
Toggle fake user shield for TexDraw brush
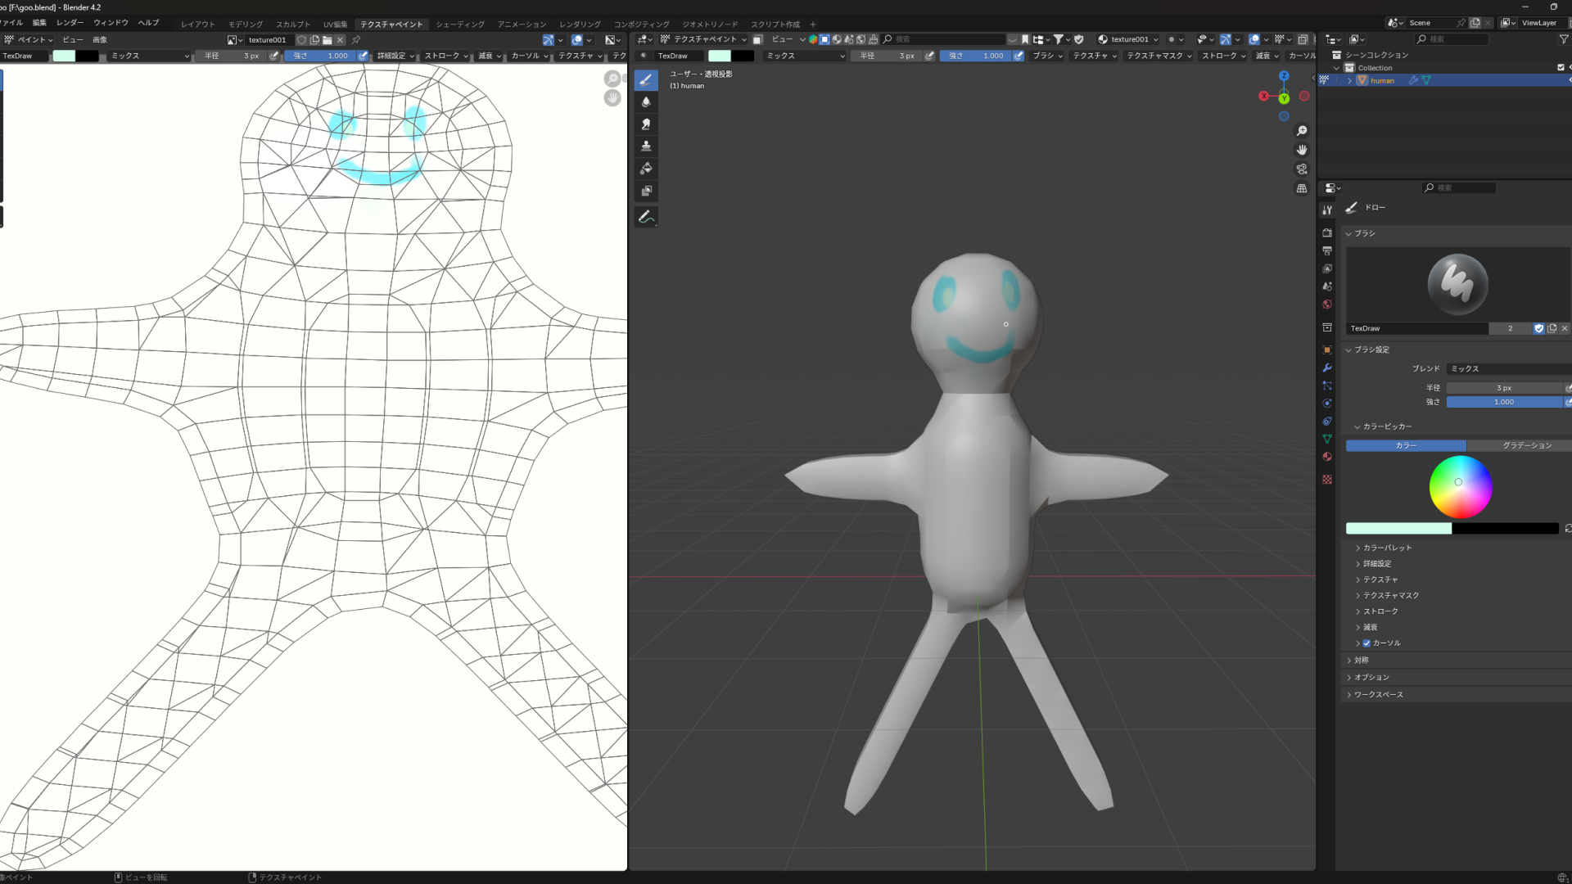pyautogui.click(x=1539, y=328)
